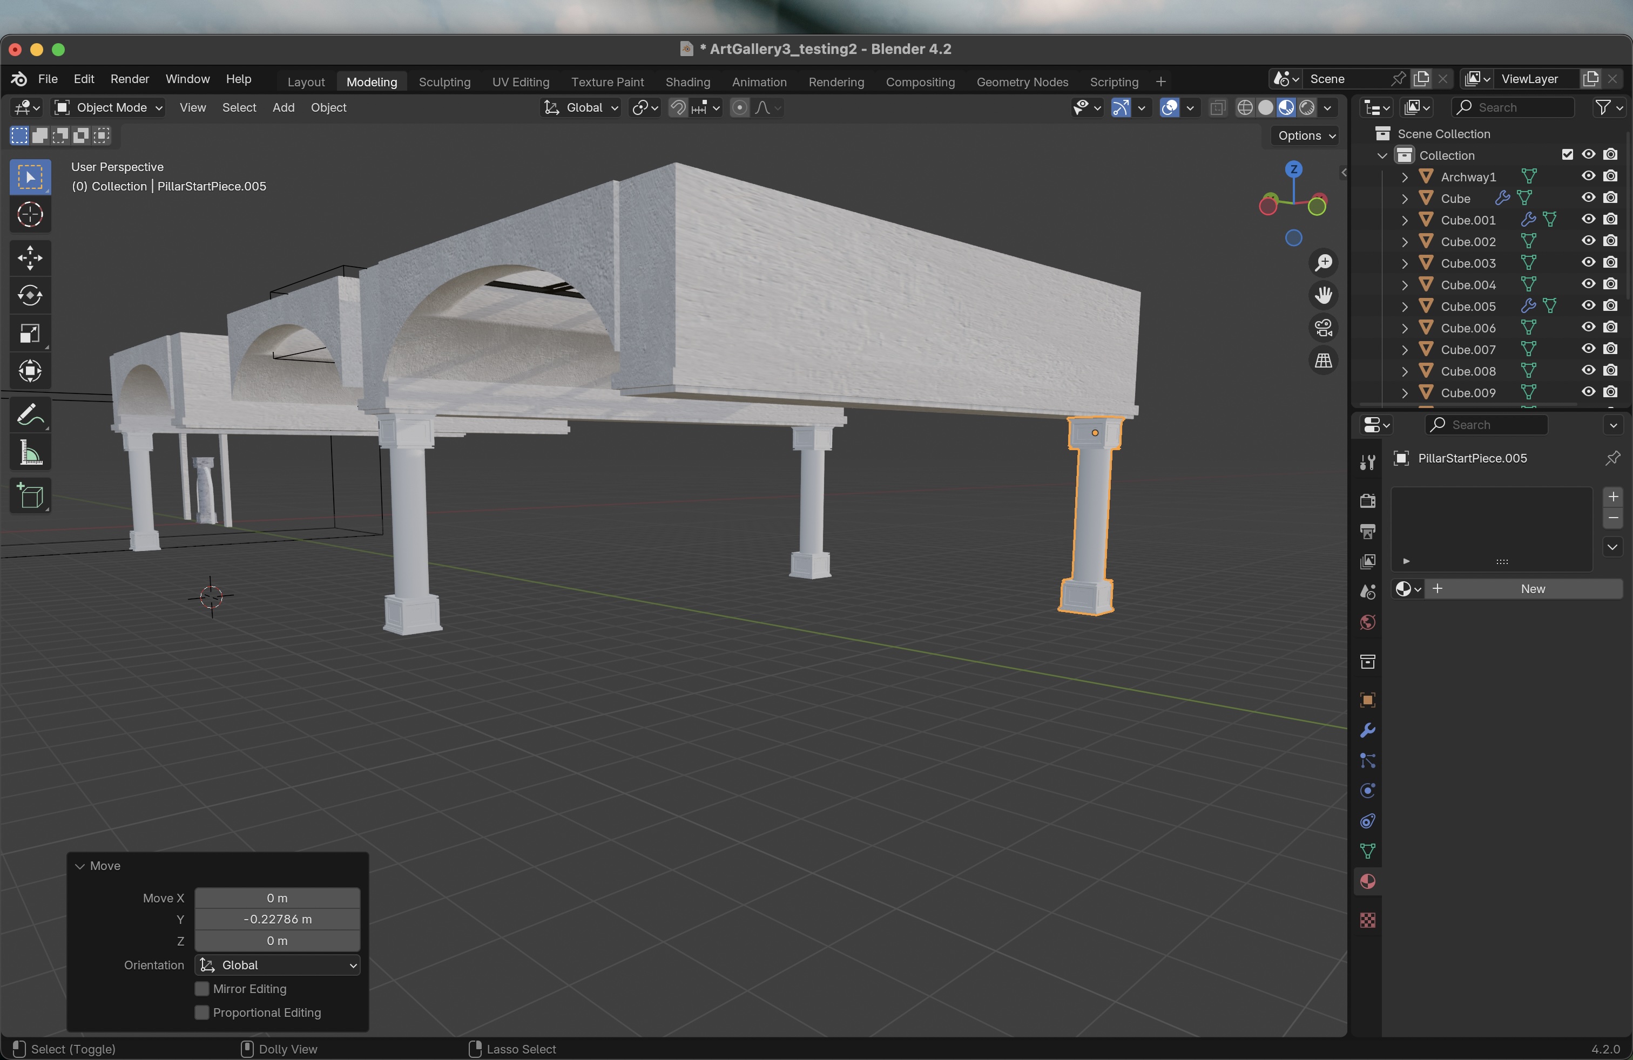
Task: Switch to the Shading workspace tab
Action: [x=687, y=81]
